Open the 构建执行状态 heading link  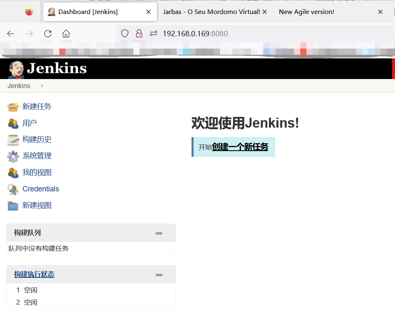click(34, 274)
